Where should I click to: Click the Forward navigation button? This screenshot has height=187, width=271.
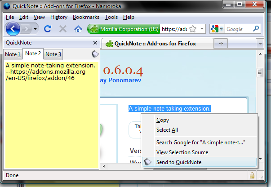[x=26, y=29]
